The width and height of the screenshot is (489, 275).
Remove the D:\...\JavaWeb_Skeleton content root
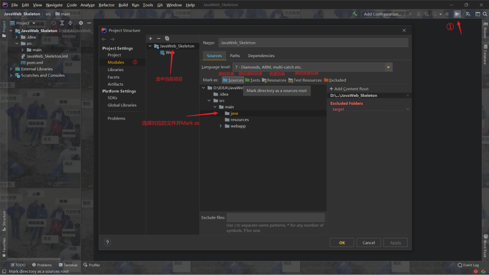(407, 96)
